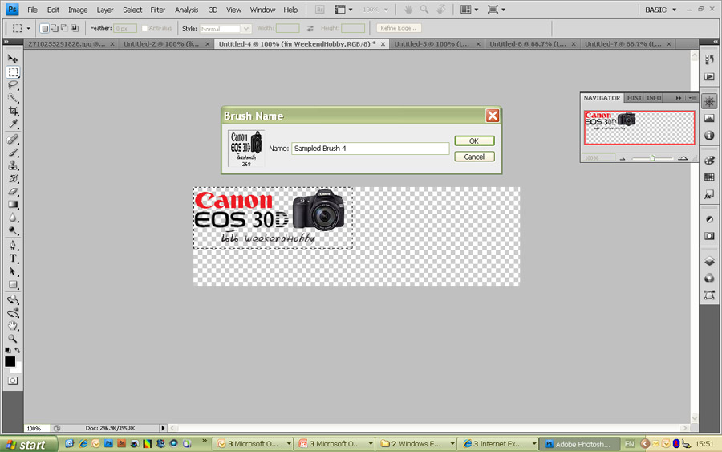Select the Horizontal Type tool
The height and width of the screenshot is (452, 722).
13,259
